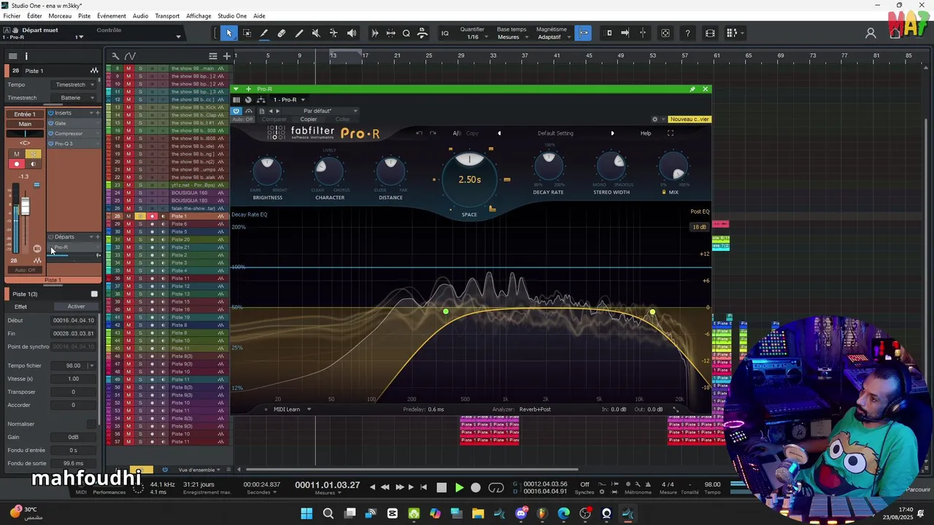
Task: Toggle Pro-Q 3 insert power button
Action: 51,144
